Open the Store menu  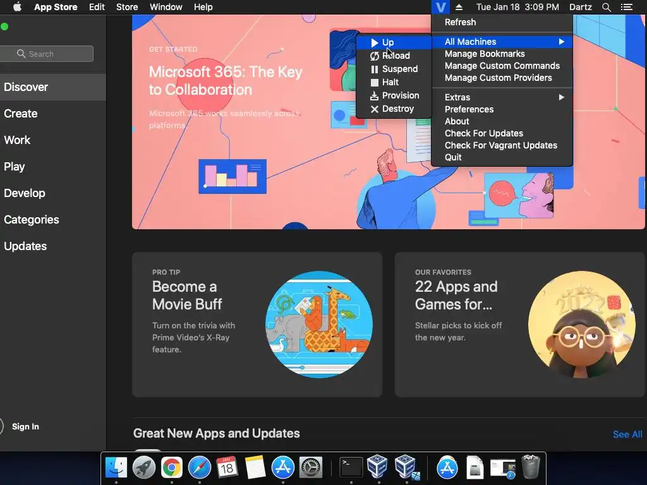(127, 7)
